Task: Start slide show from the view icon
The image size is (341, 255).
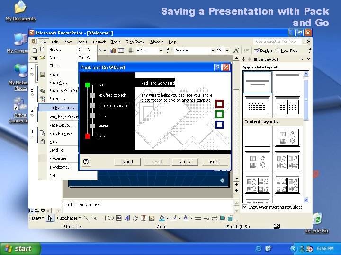Action: pos(43,211)
